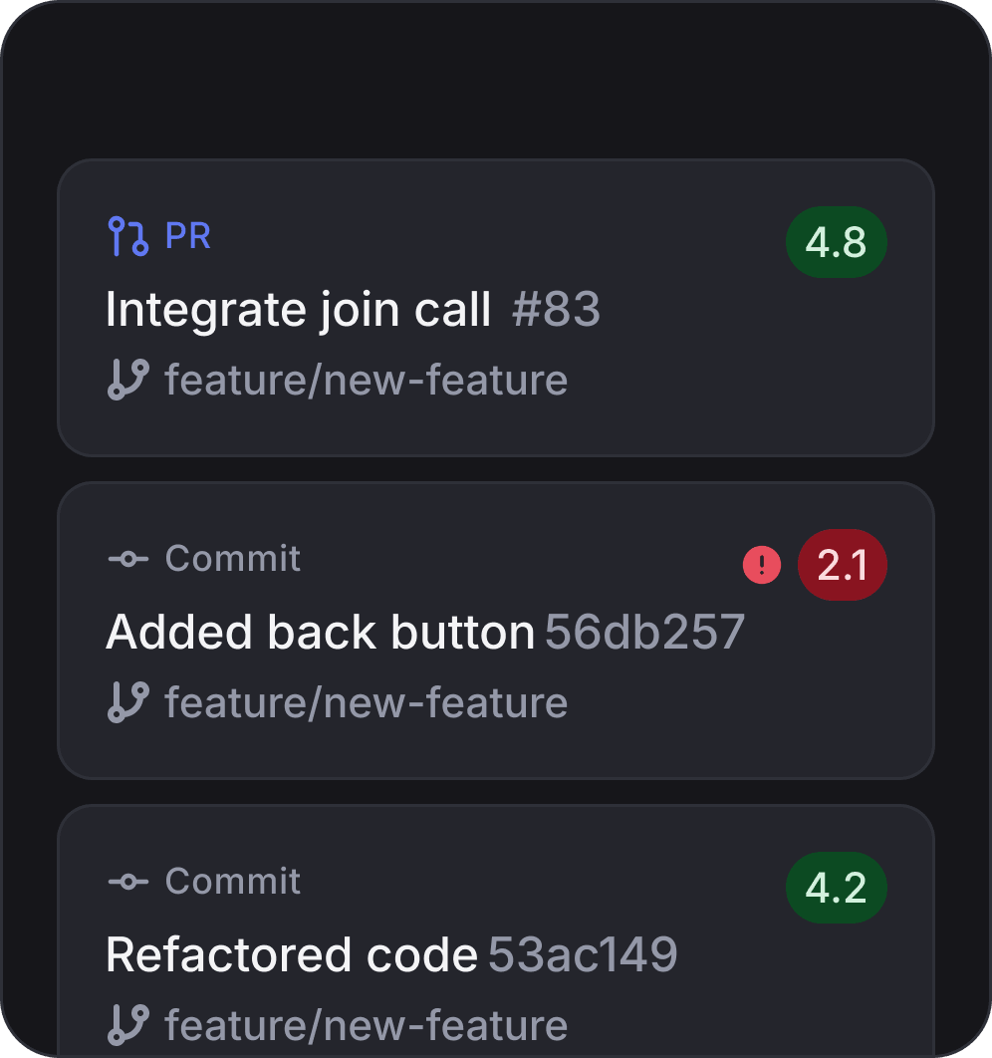
Task: Open the Integrate join call title
Action: [299, 310]
